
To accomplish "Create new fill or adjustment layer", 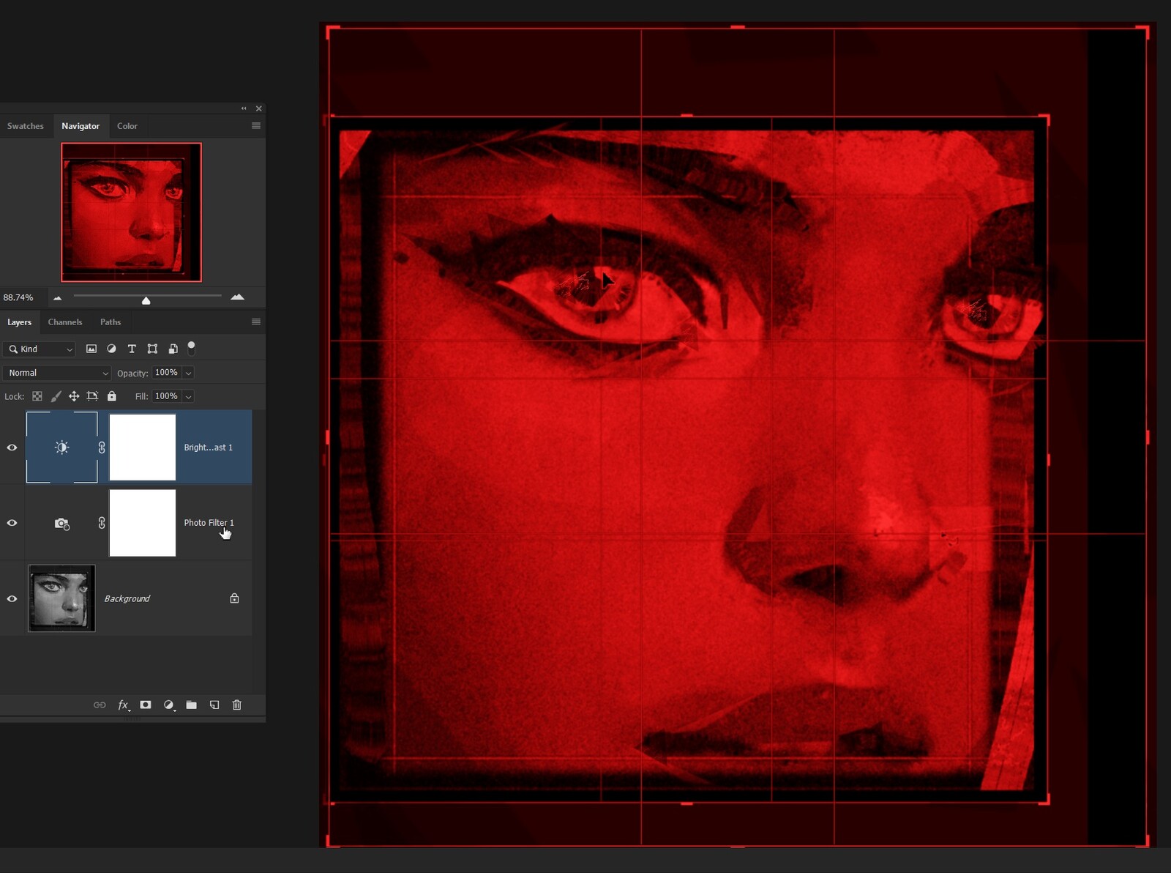I will [169, 705].
